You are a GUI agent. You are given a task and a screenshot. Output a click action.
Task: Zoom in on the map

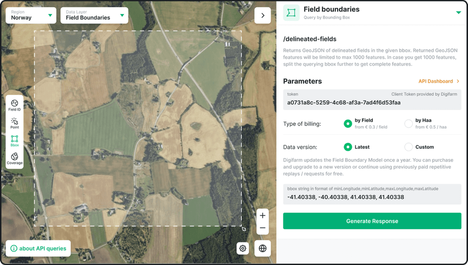(x=262, y=215)
